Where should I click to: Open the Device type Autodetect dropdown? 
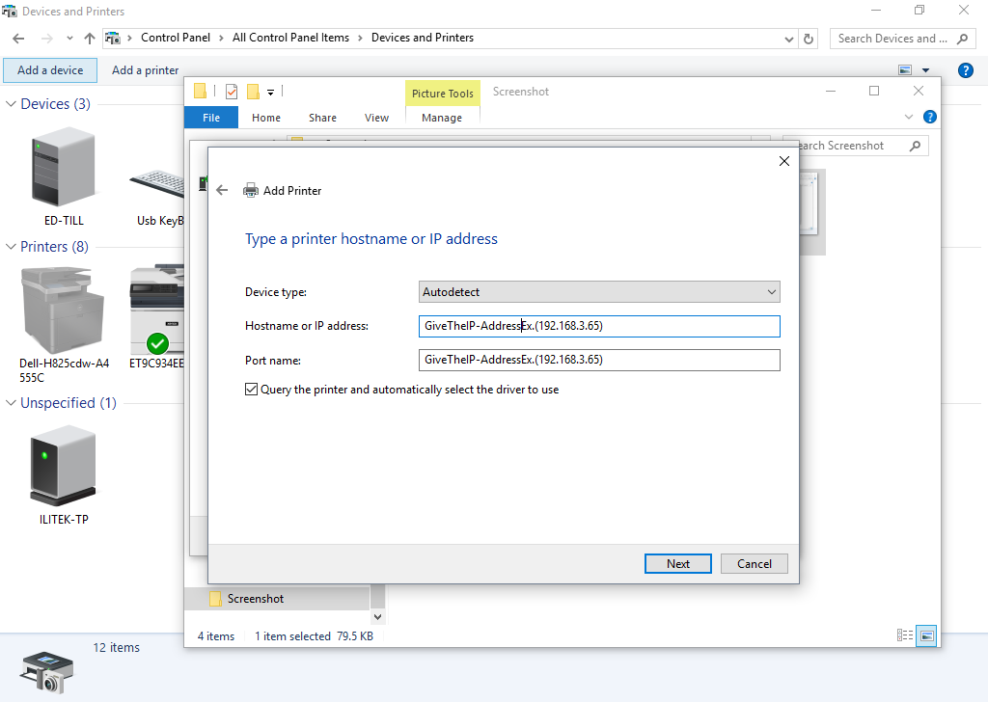(598, 291)
